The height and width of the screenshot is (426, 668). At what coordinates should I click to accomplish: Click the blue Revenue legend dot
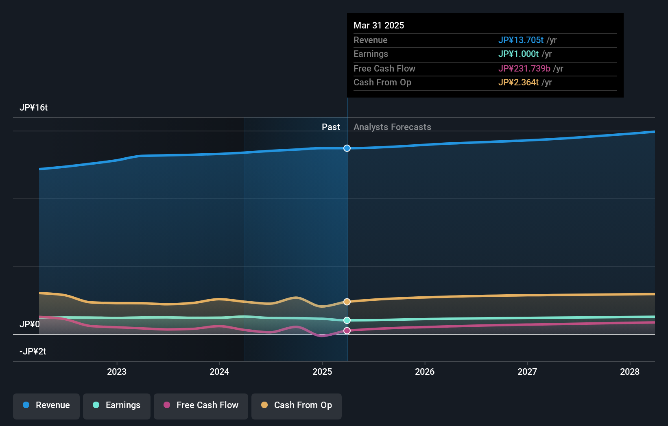(x=26, y=405)
